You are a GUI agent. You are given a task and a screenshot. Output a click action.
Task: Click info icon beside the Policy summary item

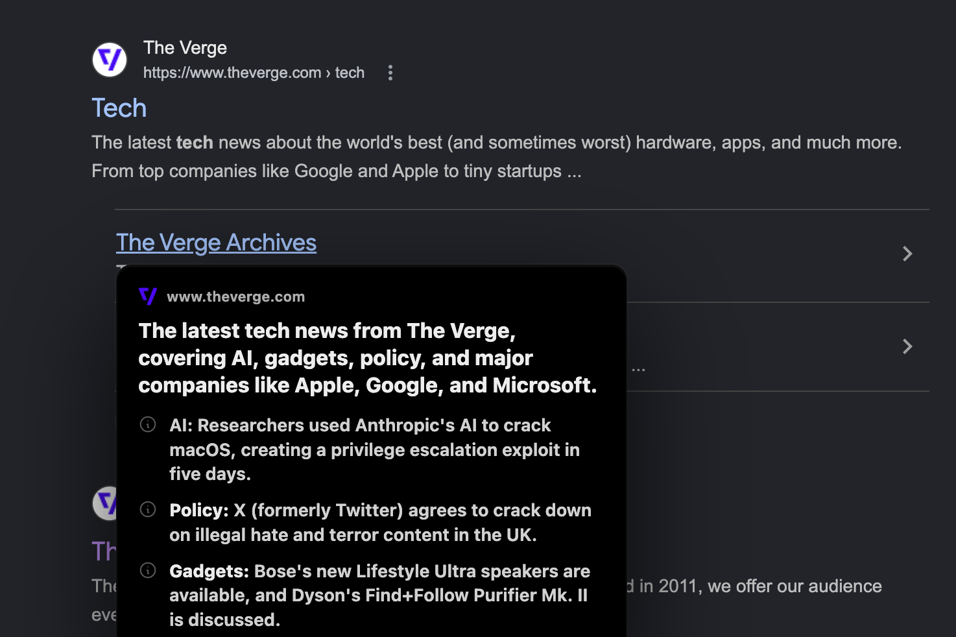[148, 509]
